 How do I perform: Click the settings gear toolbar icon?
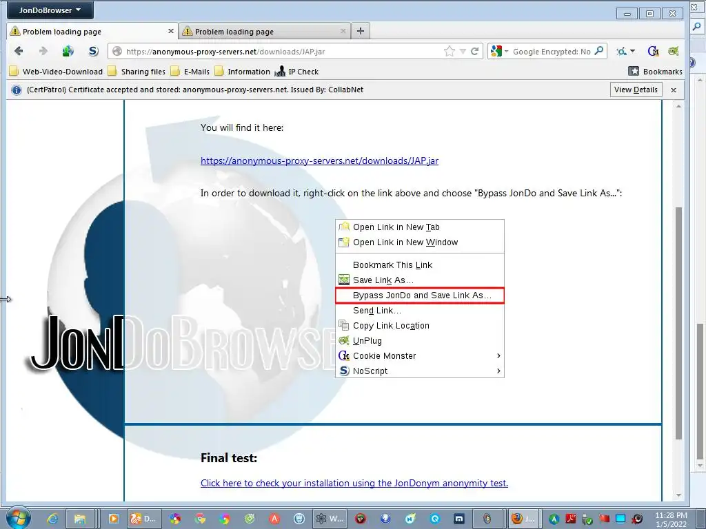(x=621, y=51)
